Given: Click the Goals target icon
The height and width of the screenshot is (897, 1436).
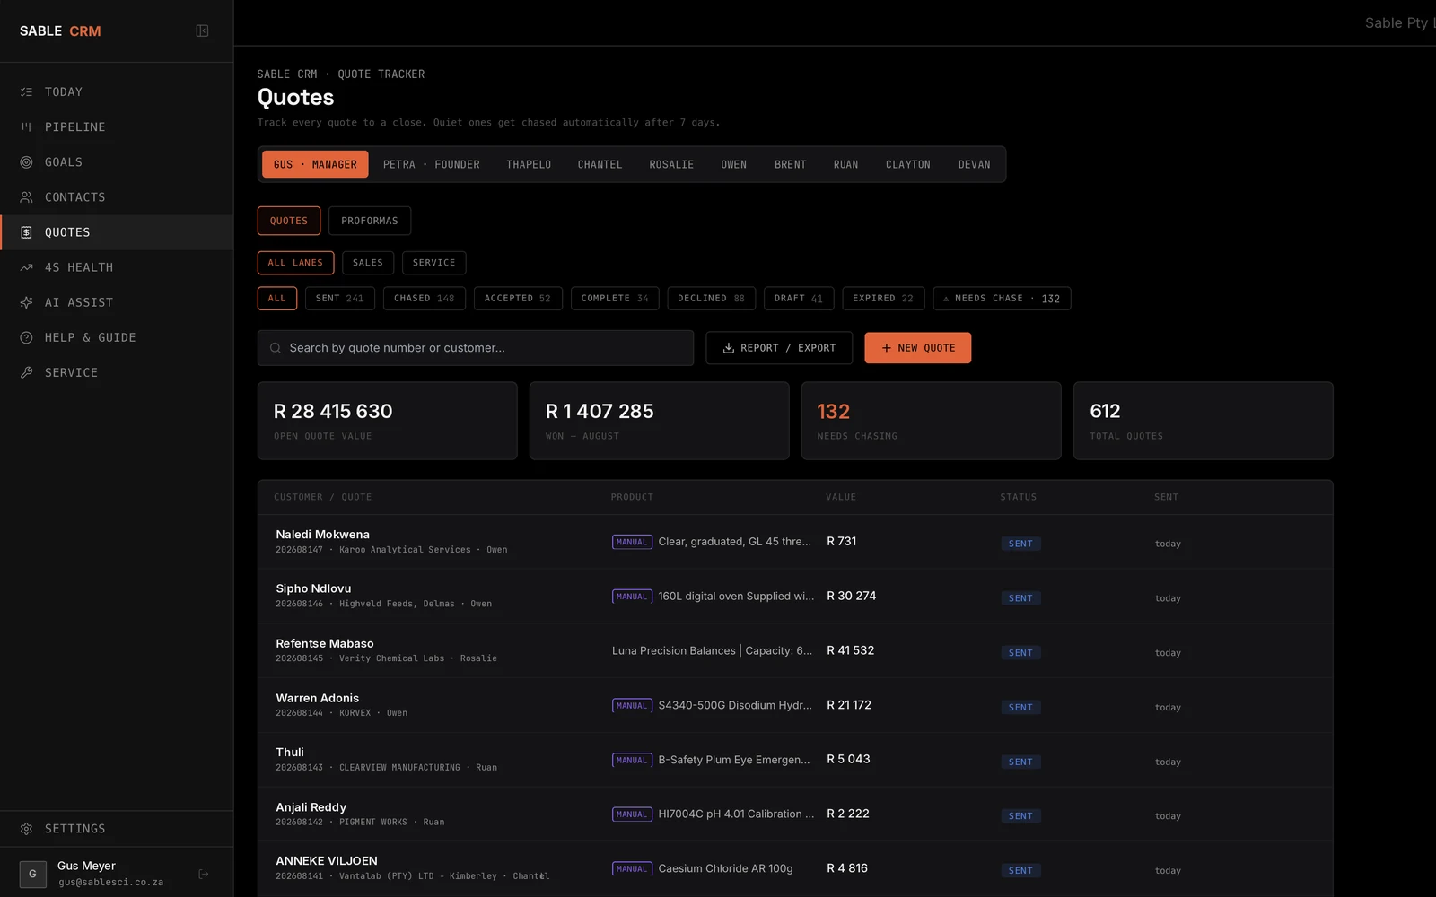Looking at the screenshot, I should [x=26, y=162].
